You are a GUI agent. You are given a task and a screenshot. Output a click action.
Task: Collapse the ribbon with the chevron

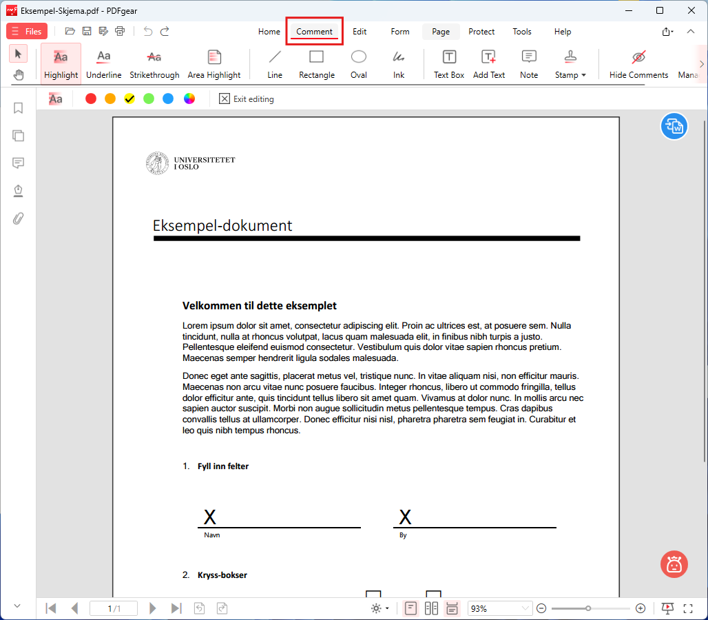click(x=690, y=31)
